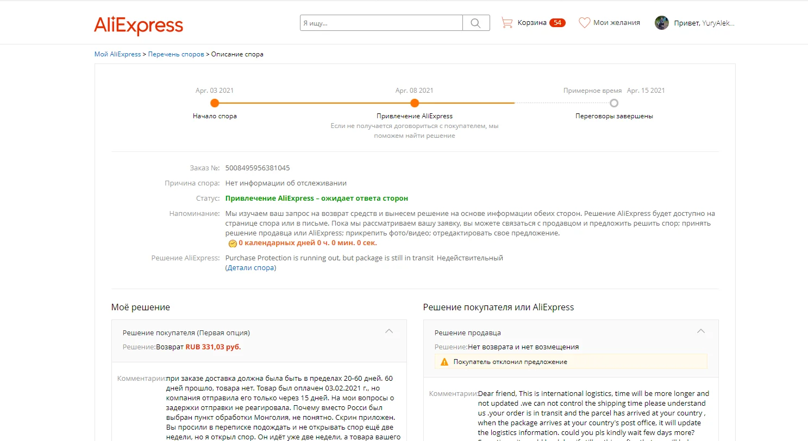Click the refund amount RUB 331,03 руб.
The width and height of the screenshot is (808, 441).
pyautogui.click(x=213, y=347)
